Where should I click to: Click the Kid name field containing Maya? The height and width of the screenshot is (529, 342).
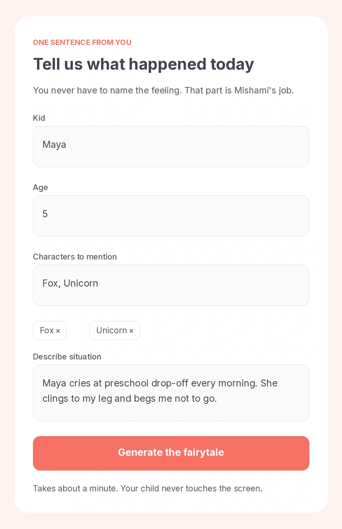(x=171, y=147)
